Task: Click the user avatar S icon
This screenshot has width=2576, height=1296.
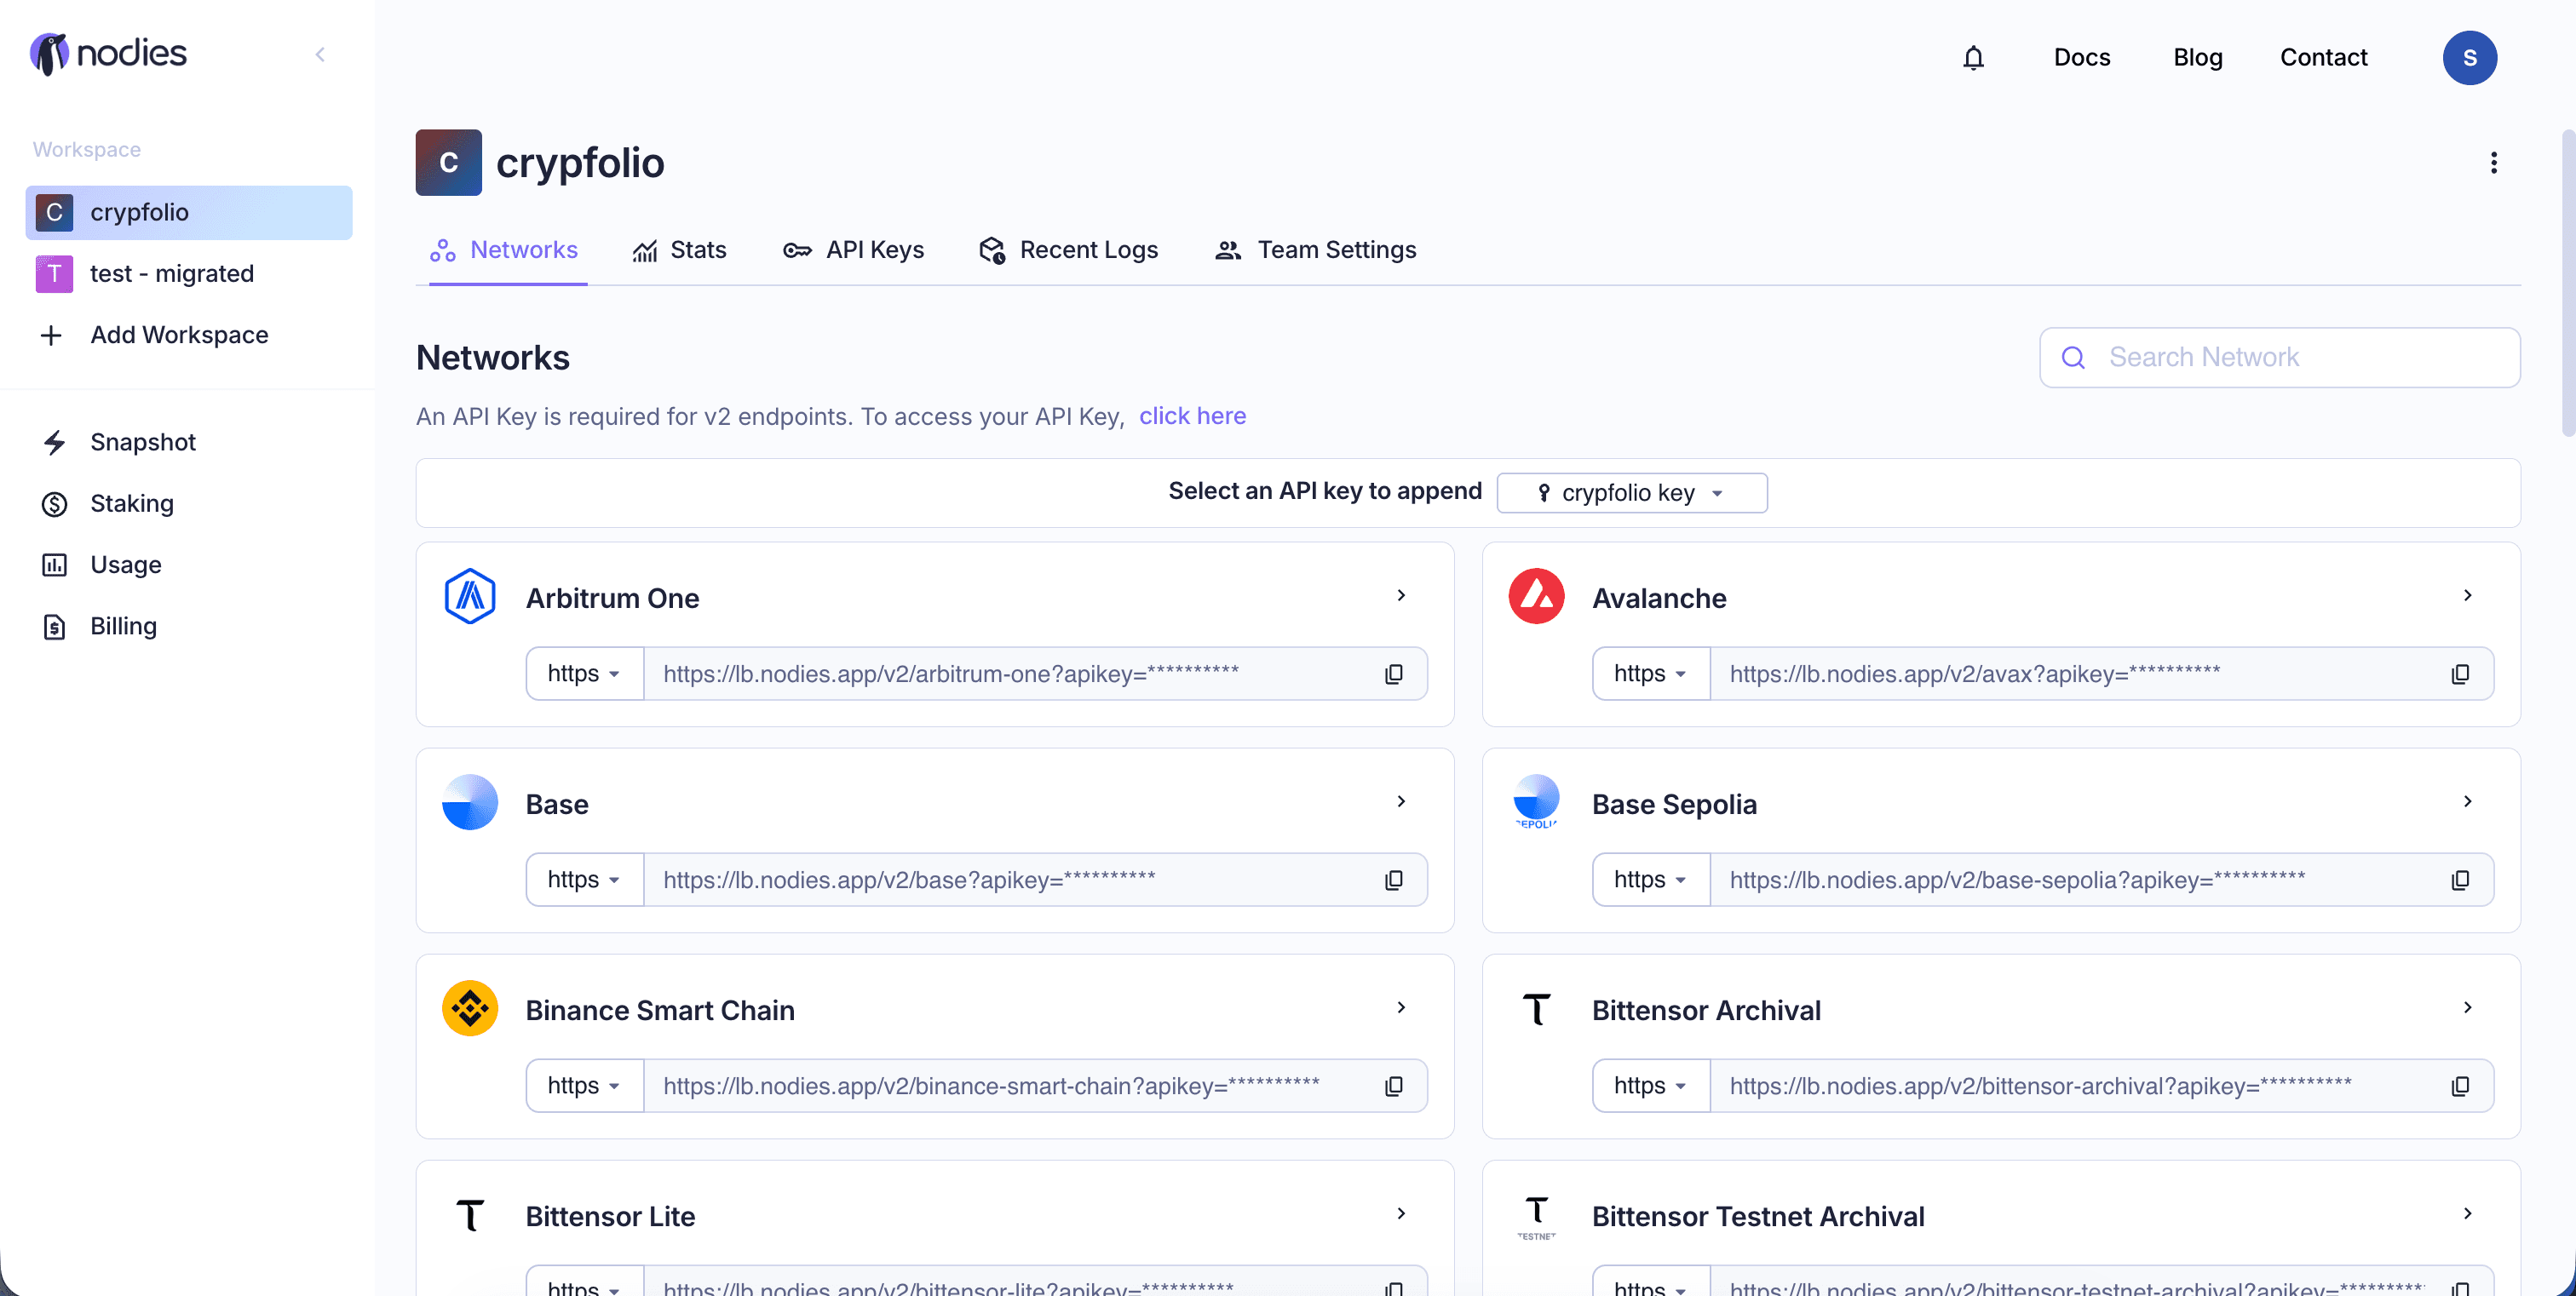Action: (x=2468, y=58)
